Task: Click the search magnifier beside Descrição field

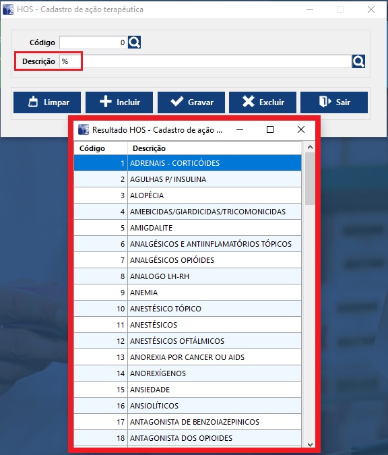Action: (x=358, y=61)
